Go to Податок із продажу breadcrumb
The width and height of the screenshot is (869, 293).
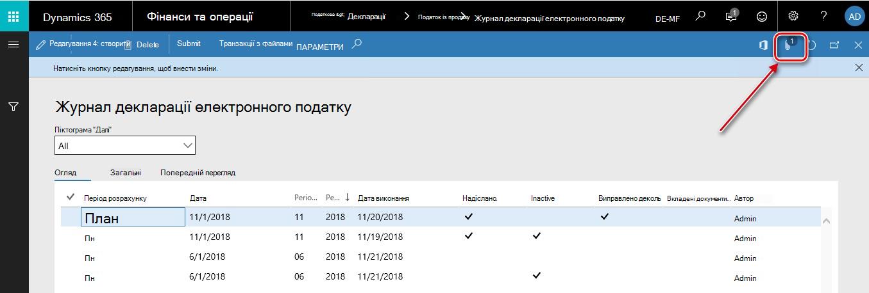pyautogui.click(x=444, y=17)
